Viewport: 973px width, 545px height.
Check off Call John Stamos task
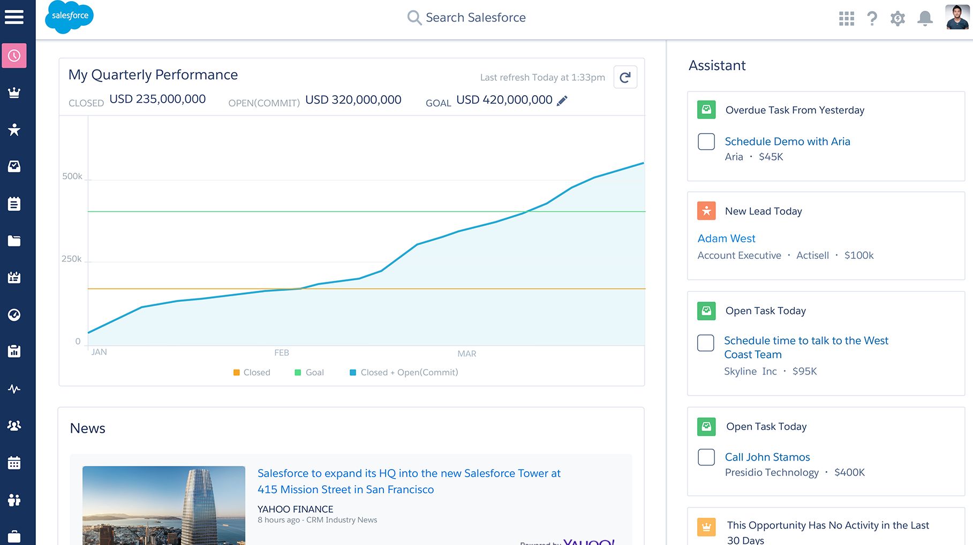click(706, 457)
